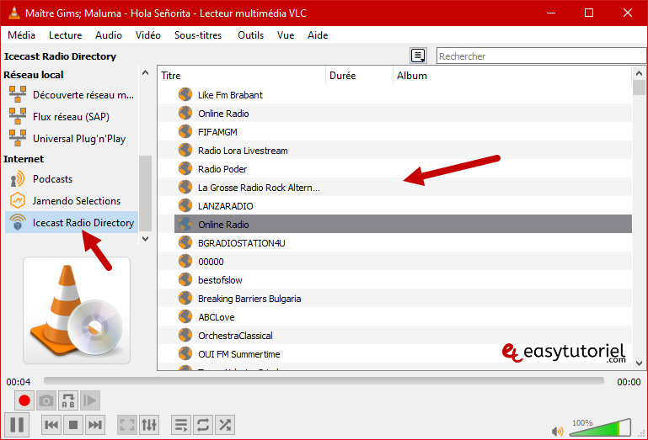Mute audio with the speaker icon
Image resolution: width=648 pixels, height=440 pixels.
pyautogui.click(x=557, y=432)
